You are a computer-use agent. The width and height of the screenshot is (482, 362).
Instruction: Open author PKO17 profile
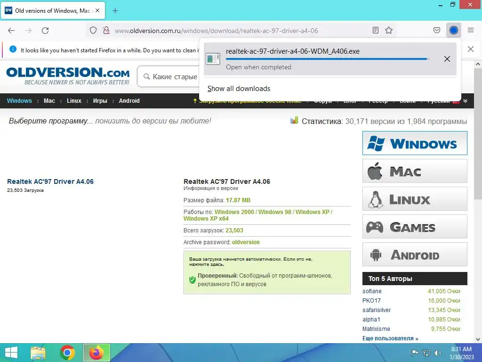[x=371, y=301]
